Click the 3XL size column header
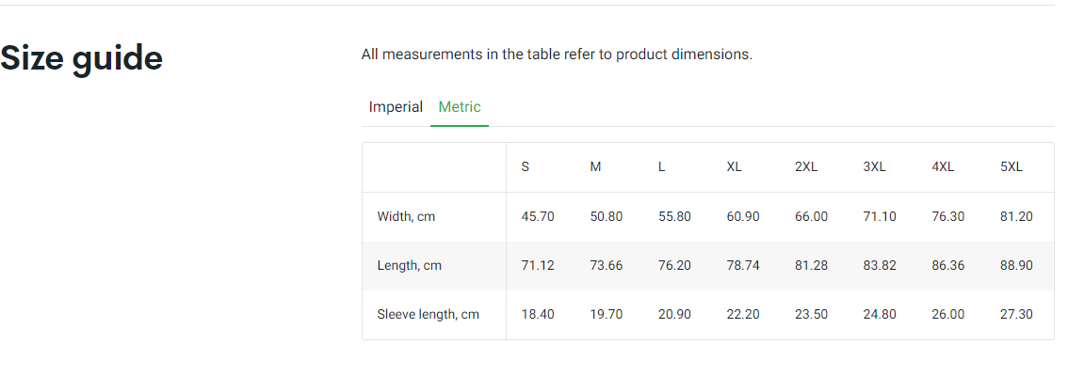This screenshot has height=376, width=1068. (875, 167)
